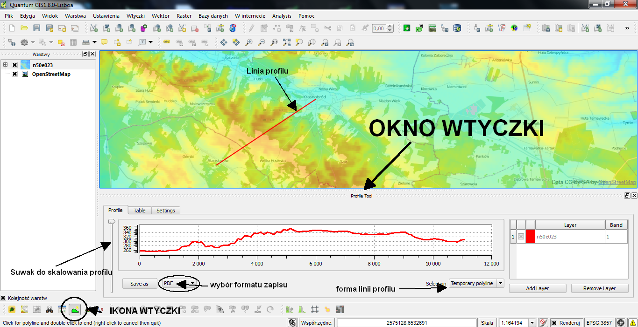Click the Zoom Last icon
This screenshot has height=327, width=638.
coord(324,42)
